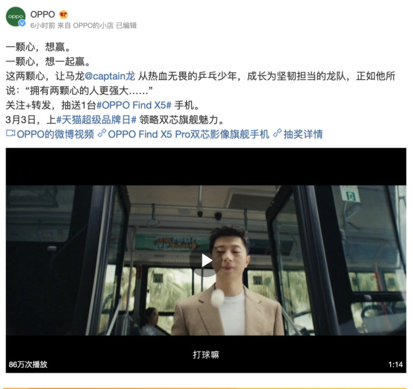Click the OPPO profile avatar

coord(15,17)
